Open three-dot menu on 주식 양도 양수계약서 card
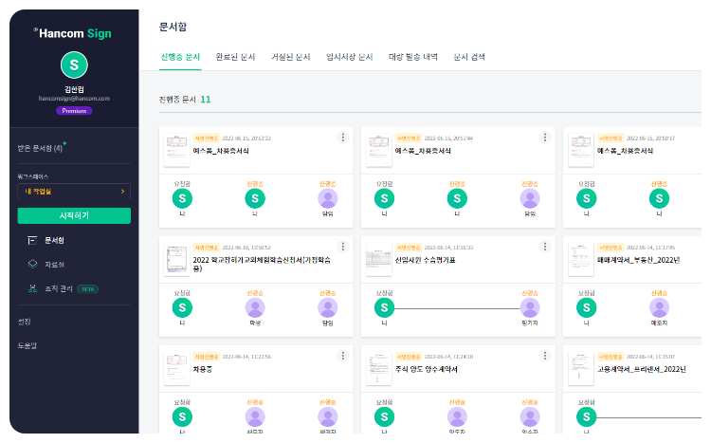711x443 pixels. 545,356
